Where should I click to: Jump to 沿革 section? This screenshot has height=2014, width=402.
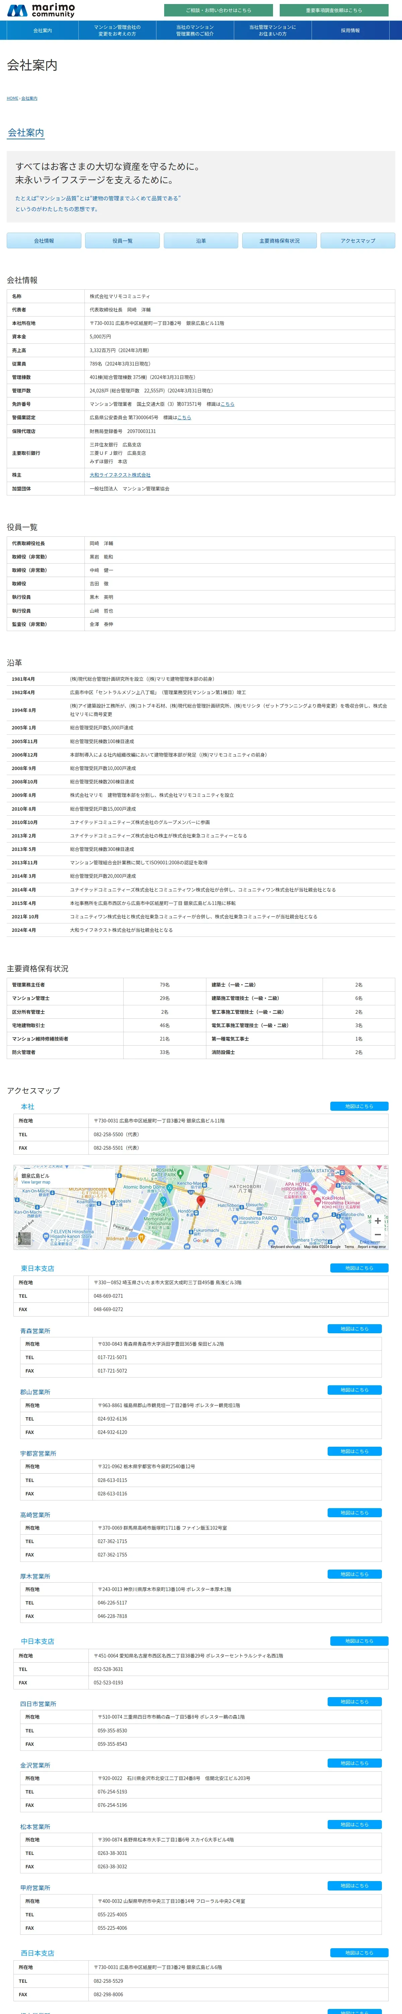click(x=201, y=241)
